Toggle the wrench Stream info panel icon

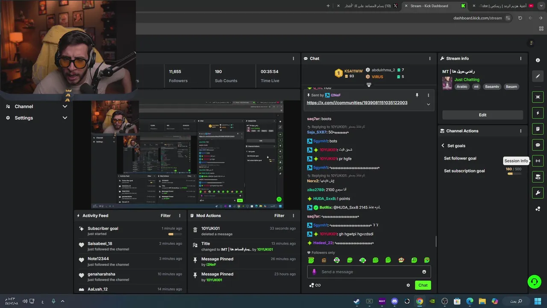click(538, 192)
